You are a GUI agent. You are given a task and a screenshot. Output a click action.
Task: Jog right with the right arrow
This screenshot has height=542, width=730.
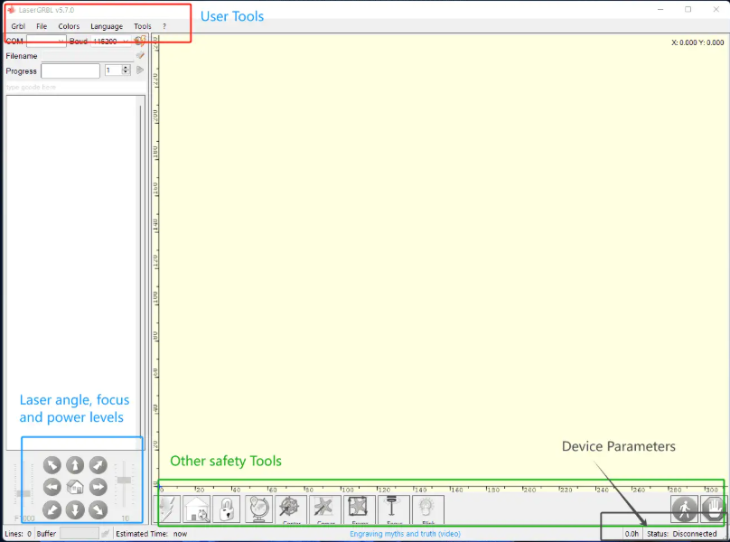(x=98, y=487)
